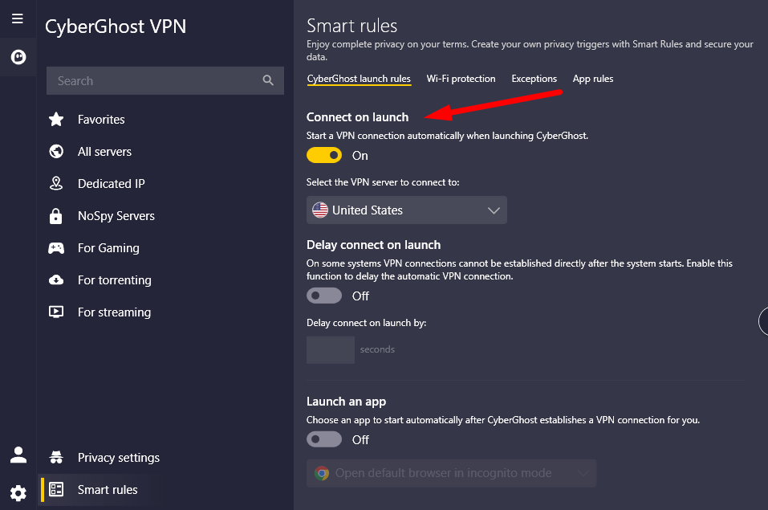Click the For torrenting cloud icon
This screenshot has width=768, height=510.
[x=56, y=279]
